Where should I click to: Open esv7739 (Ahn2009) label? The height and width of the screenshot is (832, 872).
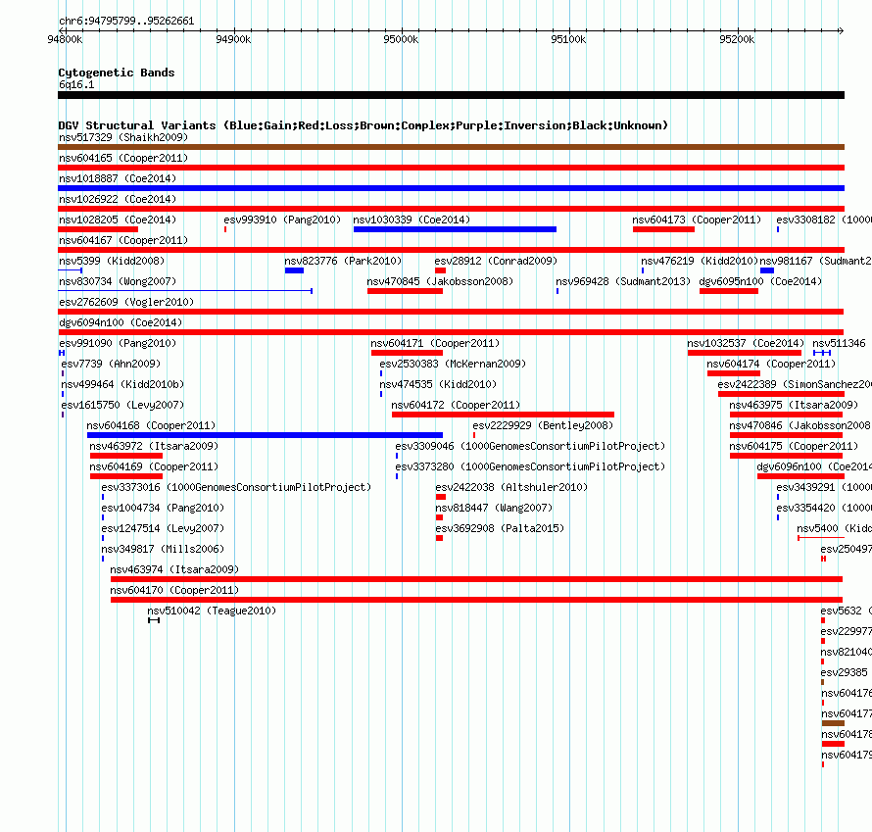click(x=111, y=364)
